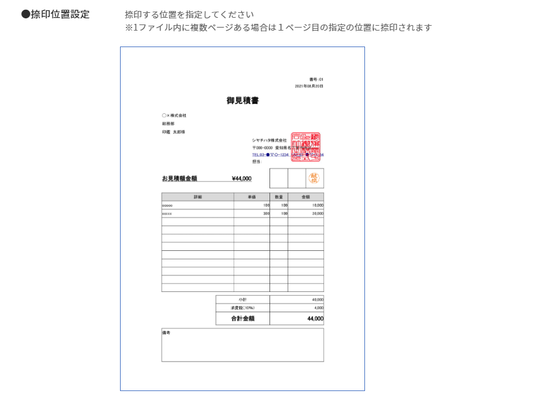The image size is (542, 399).
Task: Click the date 2021年08月20日
Action: point(309,86)
